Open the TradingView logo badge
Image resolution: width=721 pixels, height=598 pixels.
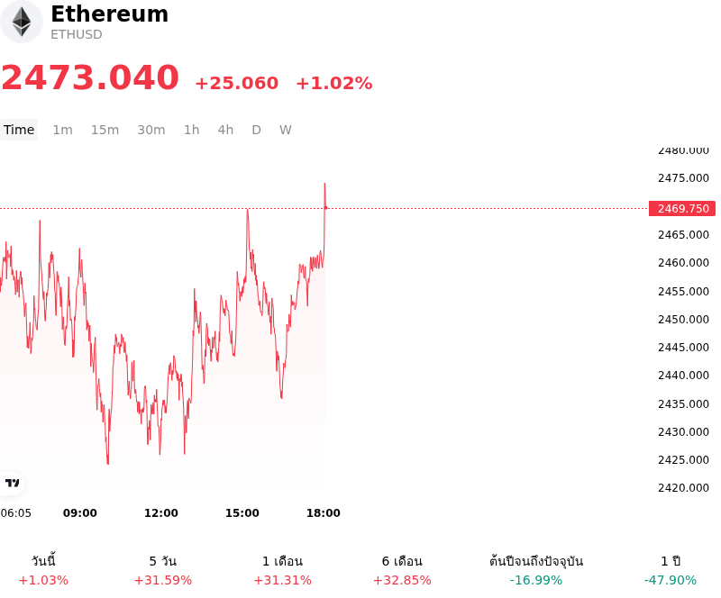(x=12, y=483)
